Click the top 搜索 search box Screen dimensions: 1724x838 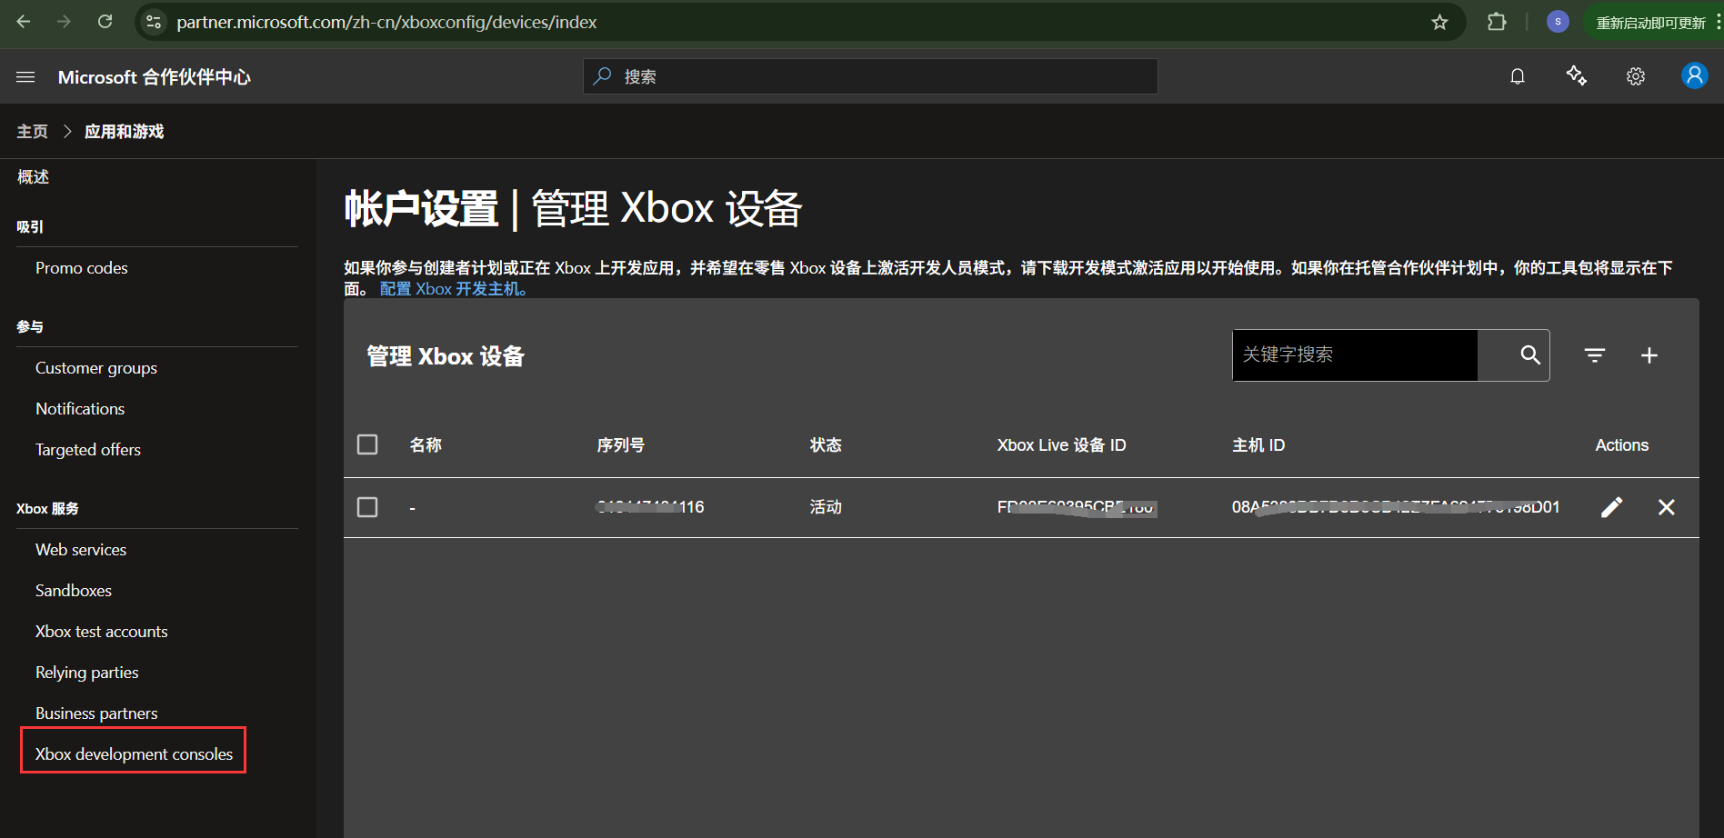point(869,77)
